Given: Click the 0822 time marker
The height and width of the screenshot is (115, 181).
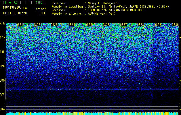Looking at the screenshot, I should (x=37, y=25).
